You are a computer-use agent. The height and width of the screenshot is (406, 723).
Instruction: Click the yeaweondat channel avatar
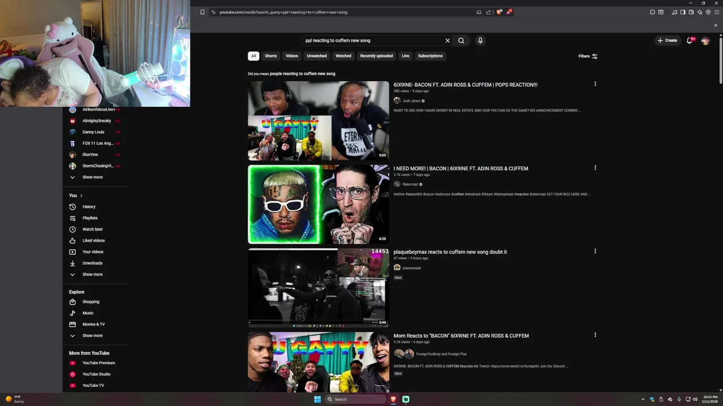click(x=397, y=268)
